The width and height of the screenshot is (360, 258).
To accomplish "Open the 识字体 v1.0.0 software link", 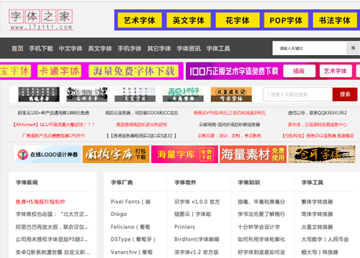I will (197, 202).
